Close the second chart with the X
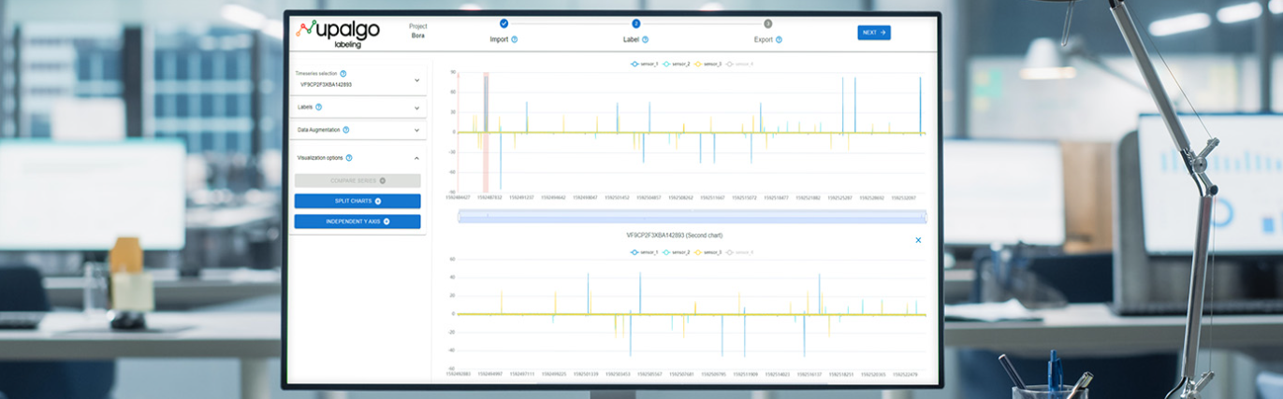 [x=918, y=240]
